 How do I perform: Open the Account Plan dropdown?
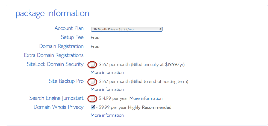pos(127,29)
